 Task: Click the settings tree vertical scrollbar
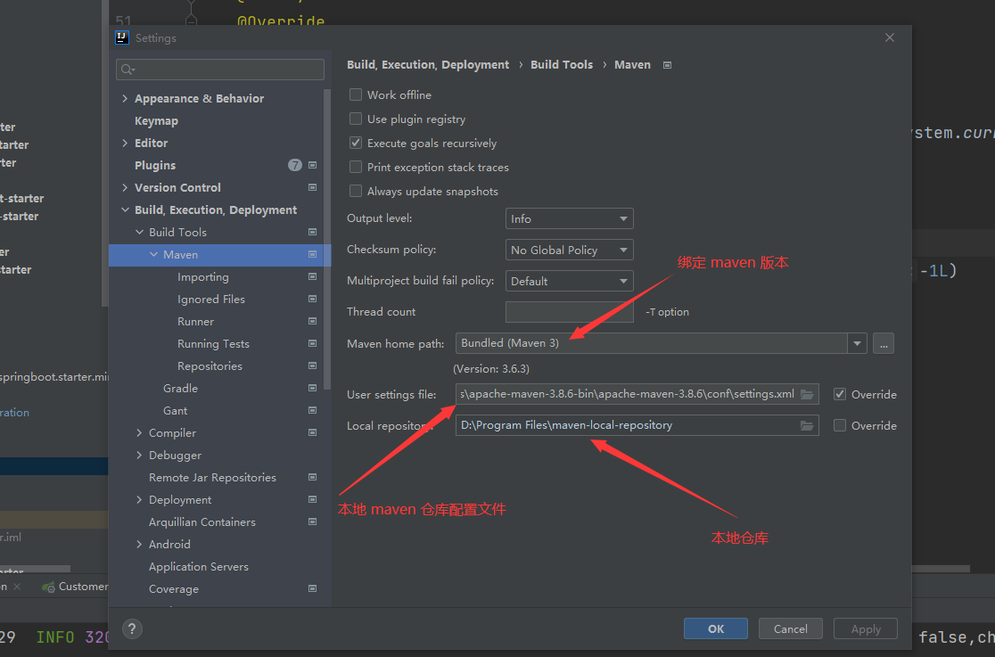327,239
